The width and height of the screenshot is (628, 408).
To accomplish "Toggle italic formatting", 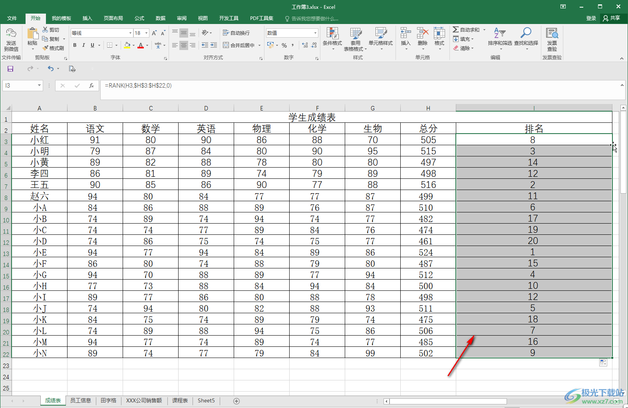I will [x=83, y=45].
